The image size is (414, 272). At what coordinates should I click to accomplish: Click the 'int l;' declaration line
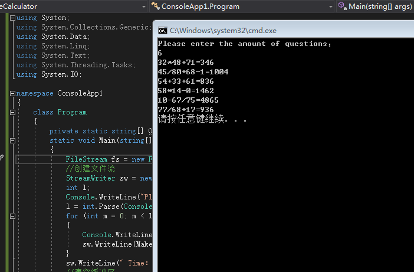click(x=78, y=188)
